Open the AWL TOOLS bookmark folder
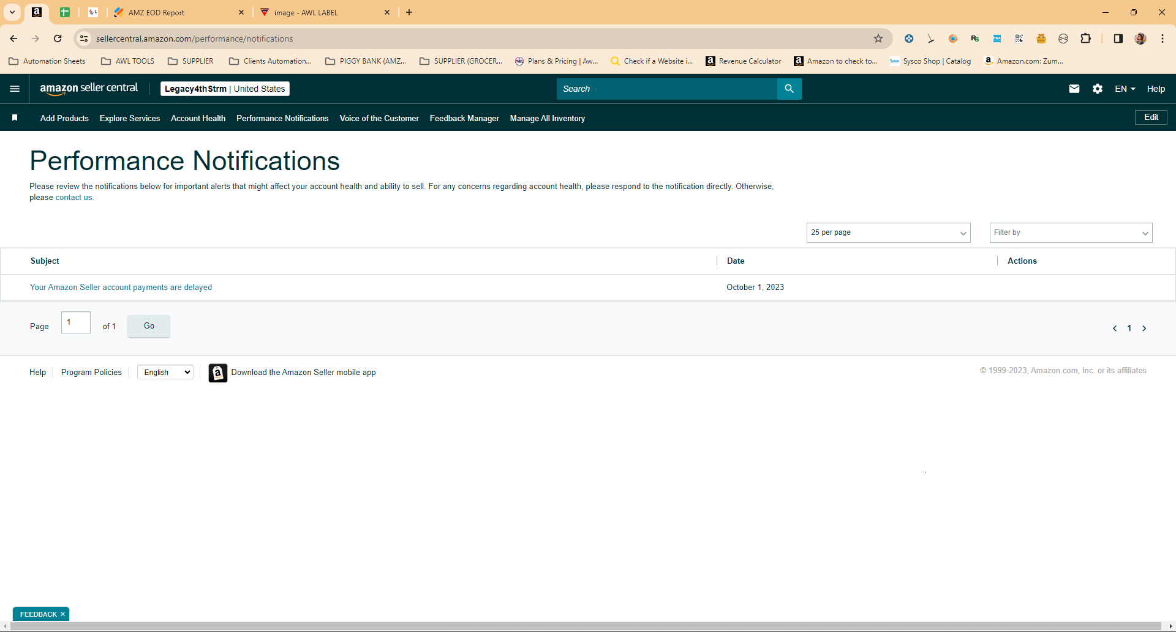 [x=128, y=61]
